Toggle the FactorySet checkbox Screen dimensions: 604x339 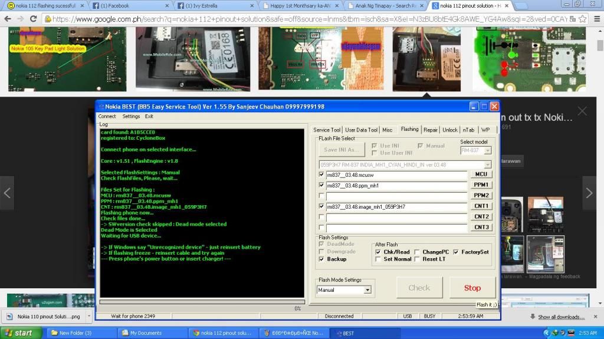(x=456, y=252)
